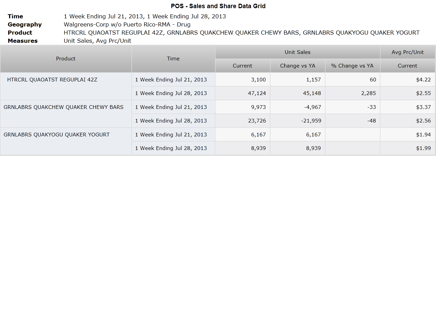Click the Current header under Unit Sales
436x321 pixels.
coord(242,65)
